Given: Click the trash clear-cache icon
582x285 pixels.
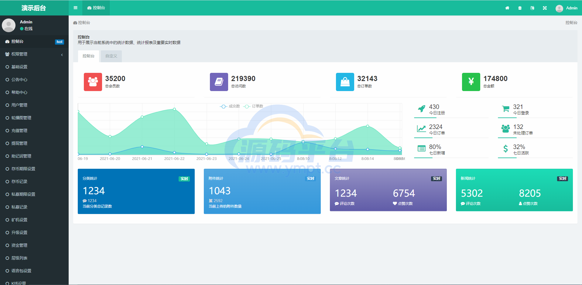Looking at the screenshot, I should pyautogui.click(x=520, y=8).
